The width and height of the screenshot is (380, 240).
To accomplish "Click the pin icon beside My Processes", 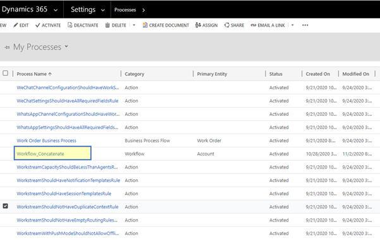I will pos(7,47).
